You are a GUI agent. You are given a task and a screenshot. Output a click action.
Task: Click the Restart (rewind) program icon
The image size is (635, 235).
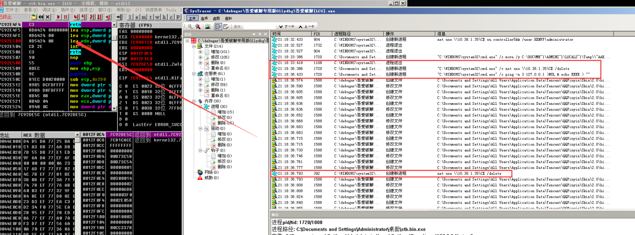click(40, 17)
